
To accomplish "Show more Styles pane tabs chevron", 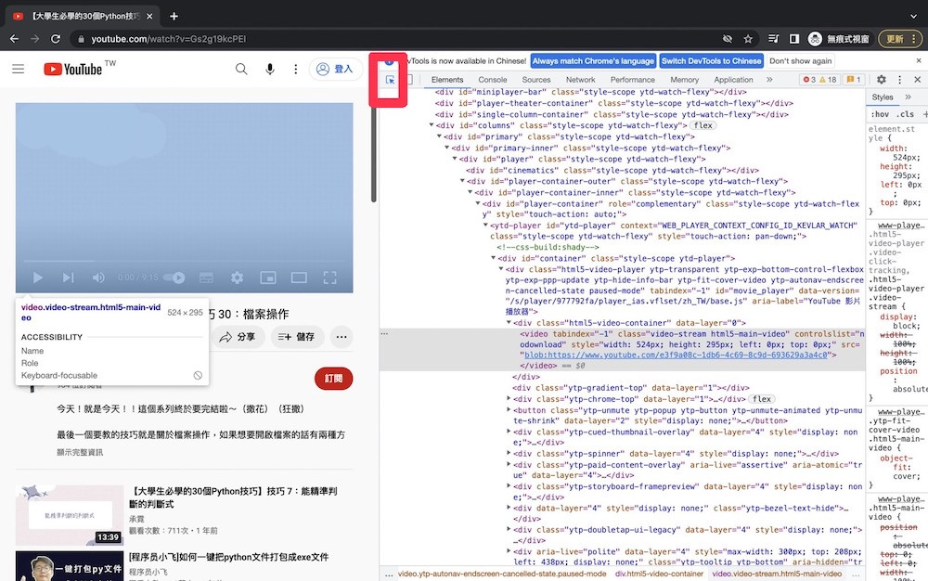I will [x=908, y=97].
